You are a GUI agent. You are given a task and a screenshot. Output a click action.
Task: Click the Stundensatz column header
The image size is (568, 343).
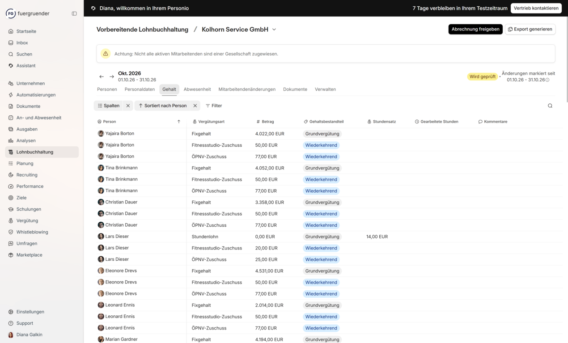tap(381, 122)
